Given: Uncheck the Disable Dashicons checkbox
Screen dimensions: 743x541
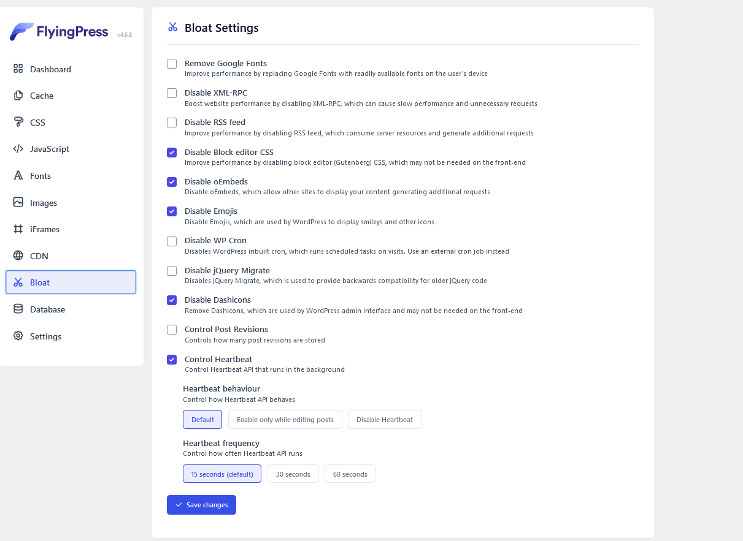Looking at the screenshot, I should (172, 300).
